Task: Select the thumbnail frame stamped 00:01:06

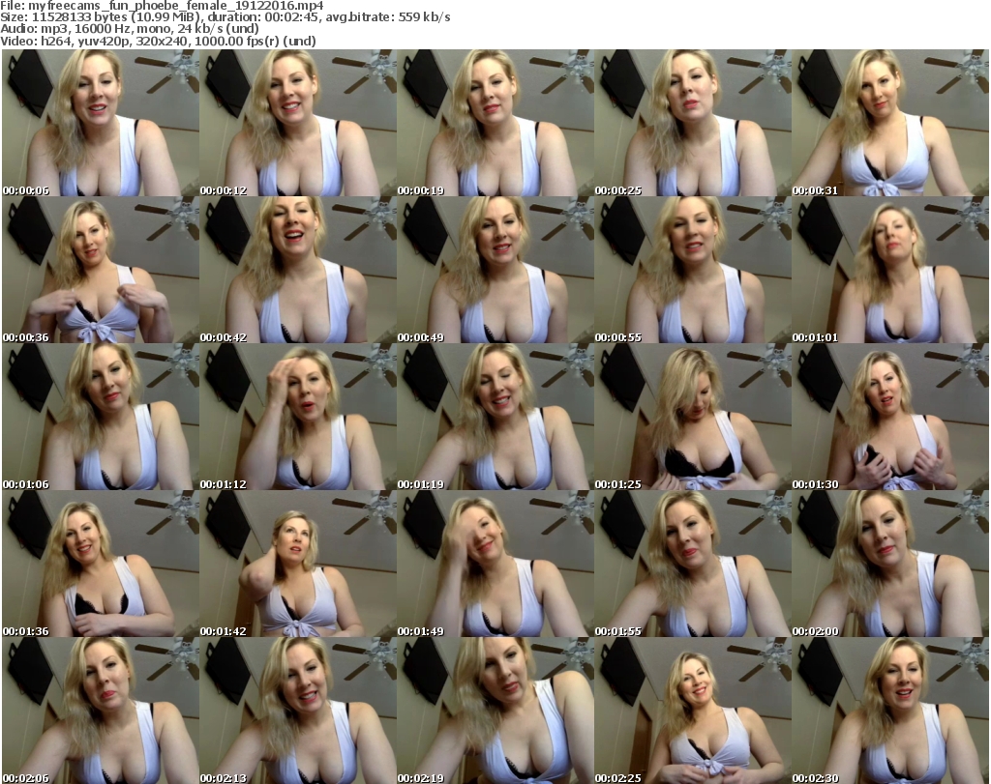Action: 101,418
